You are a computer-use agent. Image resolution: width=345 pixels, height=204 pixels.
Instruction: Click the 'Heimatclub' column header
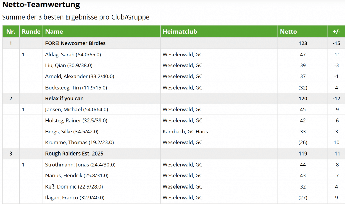(x=180, y=32)
